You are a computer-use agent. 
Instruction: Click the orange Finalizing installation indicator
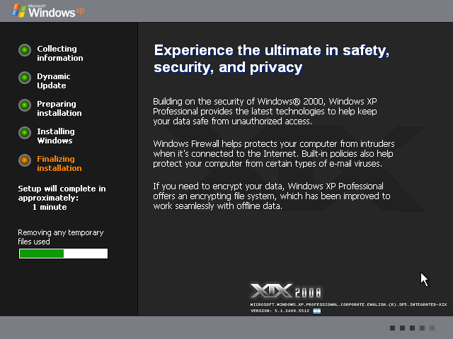click(25, 160)
